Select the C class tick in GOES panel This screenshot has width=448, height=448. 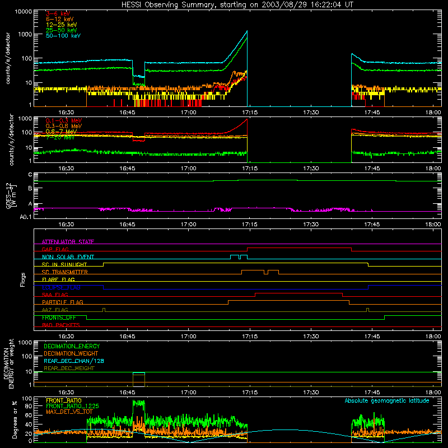[x=30, y=175]
